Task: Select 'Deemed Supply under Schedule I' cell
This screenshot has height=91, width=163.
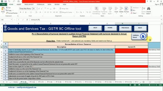Action: [62, 59]
